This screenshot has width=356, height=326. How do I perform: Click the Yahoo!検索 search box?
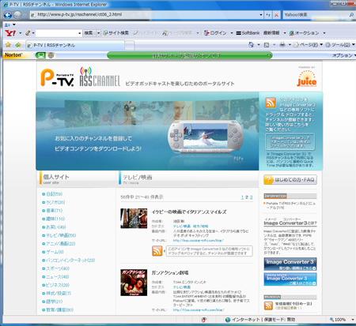[316, 15]
